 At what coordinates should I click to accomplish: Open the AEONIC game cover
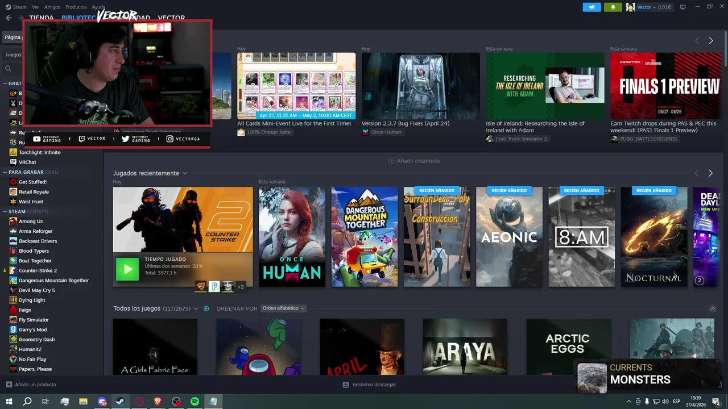point(509,237)
